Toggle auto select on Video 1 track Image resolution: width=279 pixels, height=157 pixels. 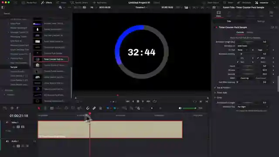[x=18, y=127]
